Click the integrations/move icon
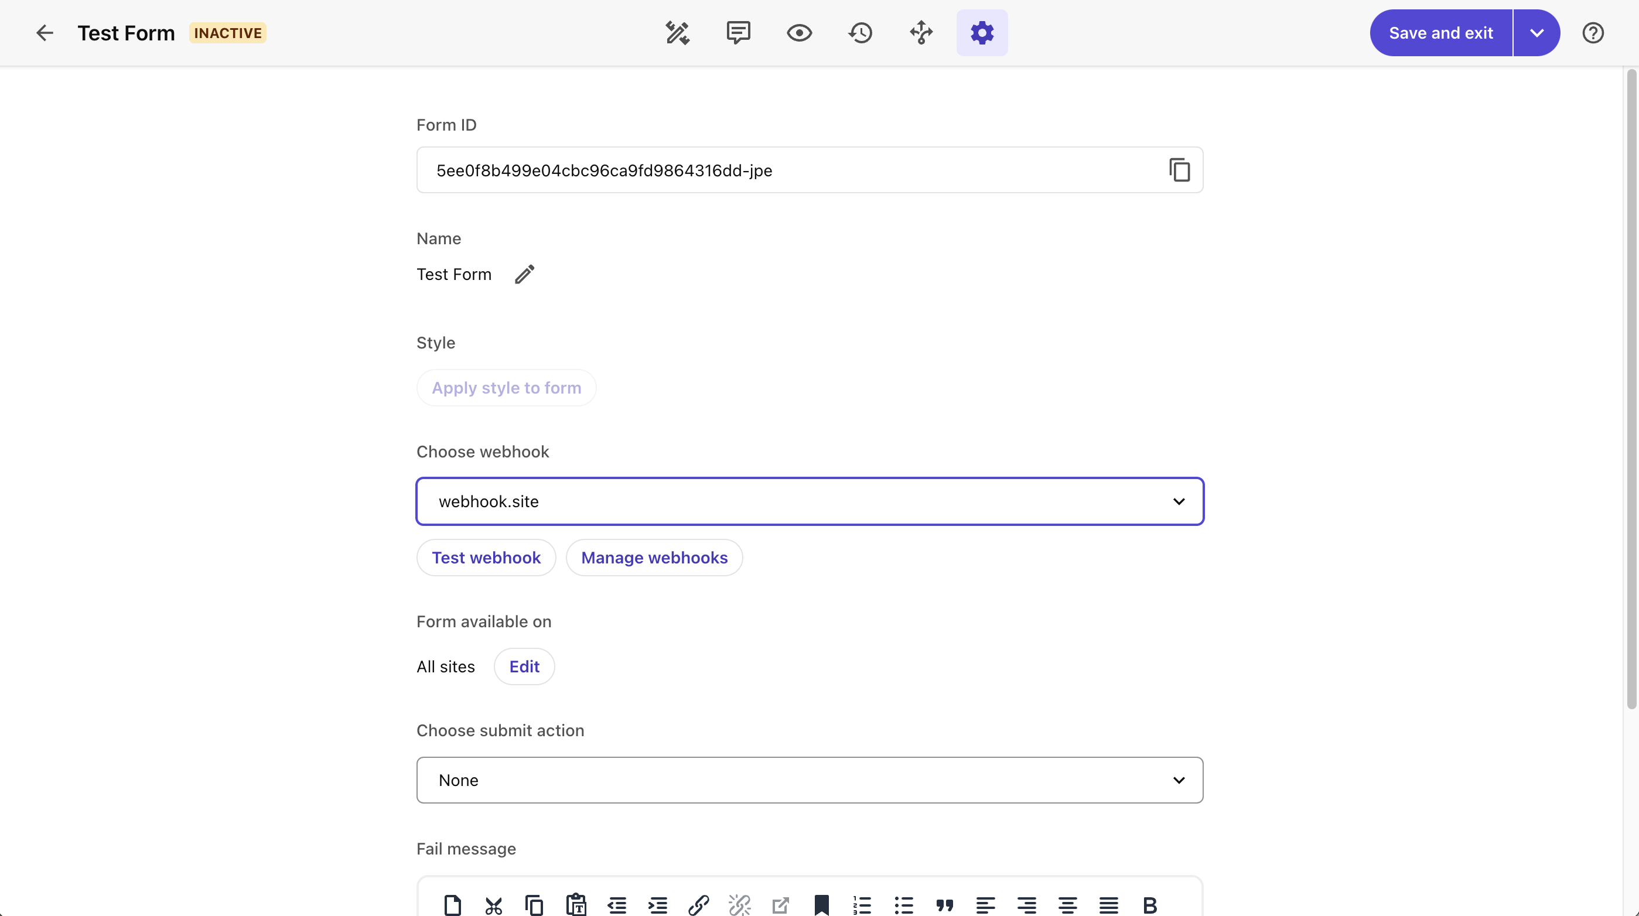This screenshot has height=916, width=1639. [x=921, y=32]
